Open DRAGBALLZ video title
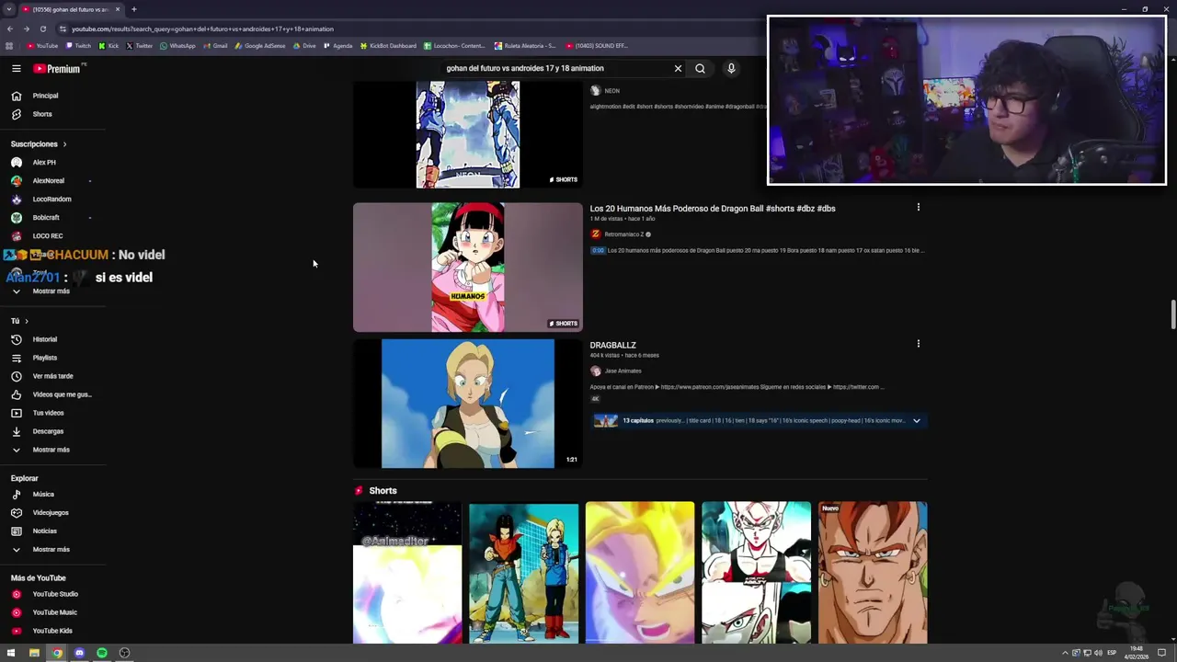This screenshot has width=1177, height=662. [613, 346]
